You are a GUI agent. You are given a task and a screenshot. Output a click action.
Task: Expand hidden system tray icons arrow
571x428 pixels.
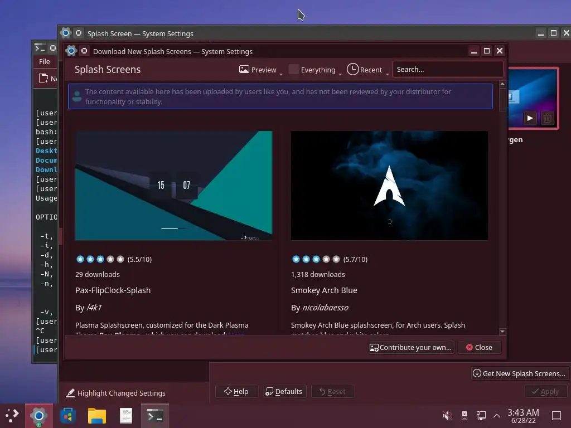click(x=497, y=416)
